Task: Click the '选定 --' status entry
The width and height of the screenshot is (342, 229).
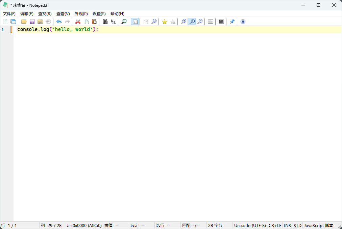Action: [x=138, y=226]
